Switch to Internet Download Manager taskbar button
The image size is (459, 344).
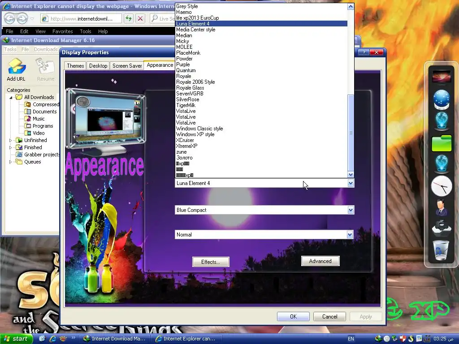(x=115, y=339)
